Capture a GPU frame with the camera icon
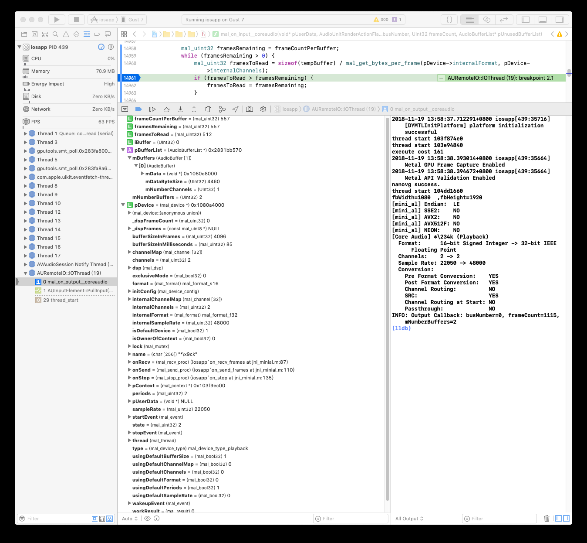This screenshot has height=543, width=587. [x=250, y=109]
